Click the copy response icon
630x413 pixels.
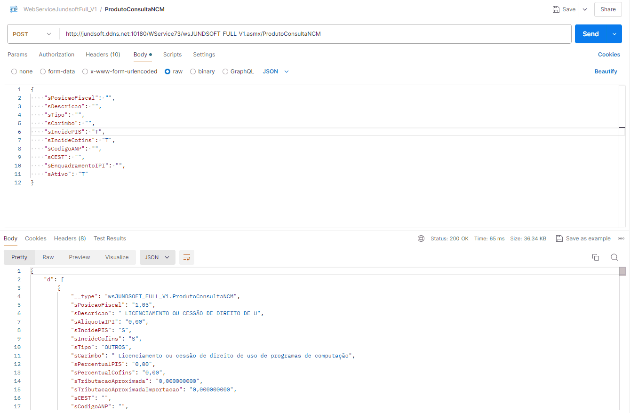(x=595, y=257)
